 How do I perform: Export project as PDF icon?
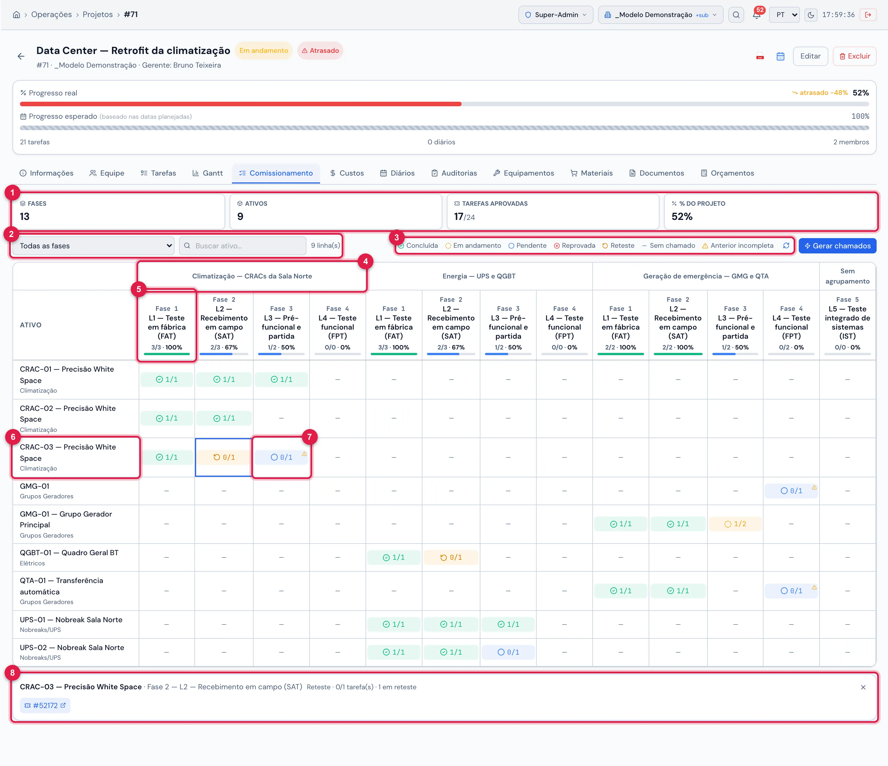[x=760, y=56]
